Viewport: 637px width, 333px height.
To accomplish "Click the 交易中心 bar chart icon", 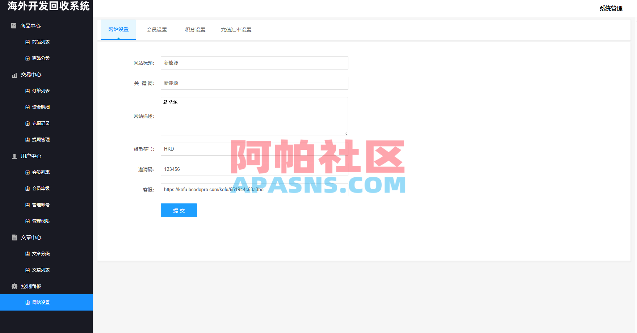I will pos(14,75).
